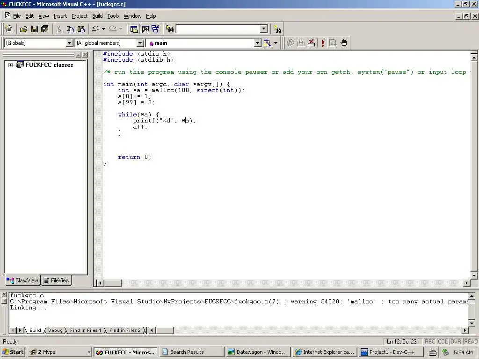Click the Ln 12, Col 23 status indicator
This screenshot has height=359, width=479.
pos(402,342)
